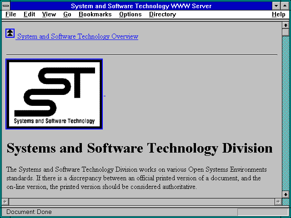Click the SST logo image
This screenshot has height=218, width=291.
pos(54,94)
